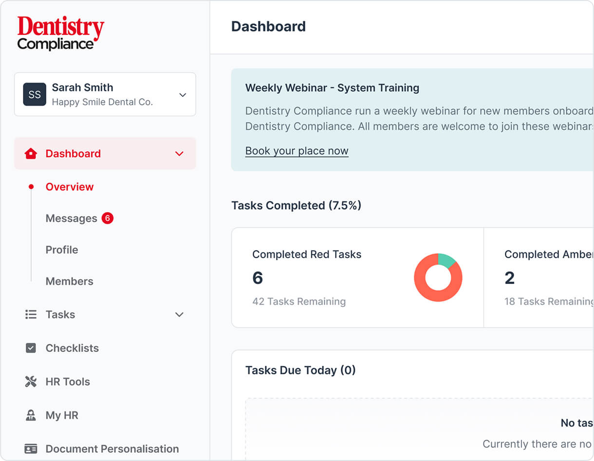This screenshot has height=461, width=594.
Task: Click the SS user avatar badge
Action: point(35,94)
